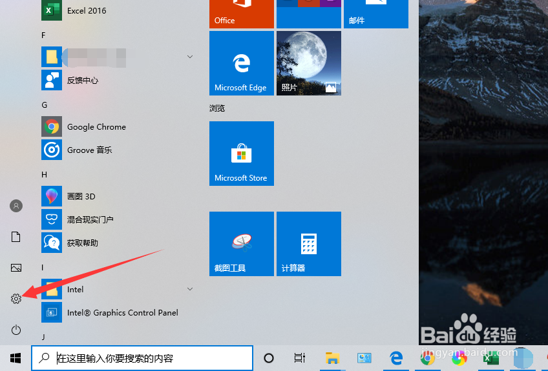Click the search box on the taskbar

pyautogui.click(x=142, y=358)
